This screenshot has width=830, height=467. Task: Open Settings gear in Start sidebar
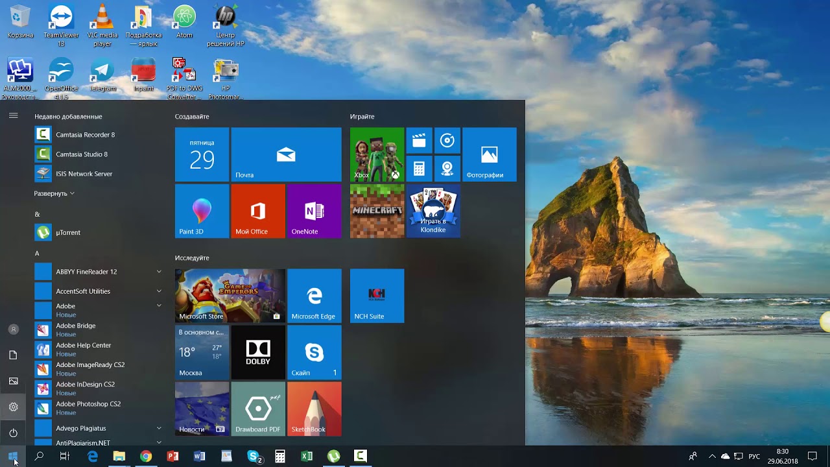(13, 407)
